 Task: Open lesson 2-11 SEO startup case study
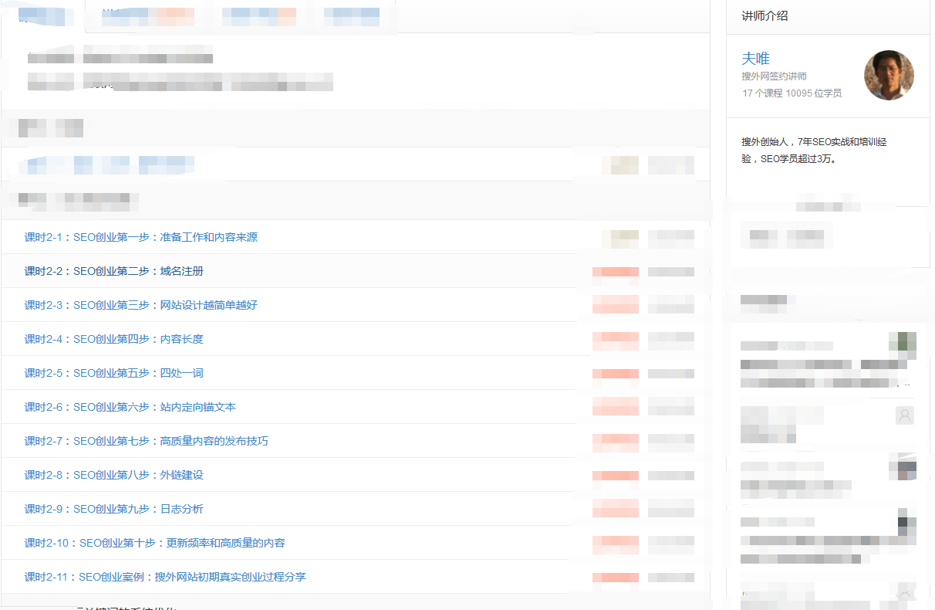click(165, 577)
